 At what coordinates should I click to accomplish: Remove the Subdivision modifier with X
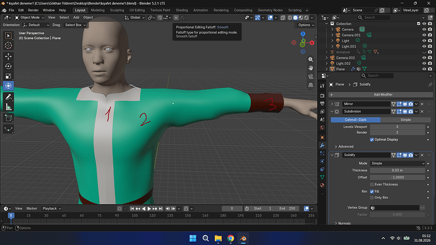point(422,111)
